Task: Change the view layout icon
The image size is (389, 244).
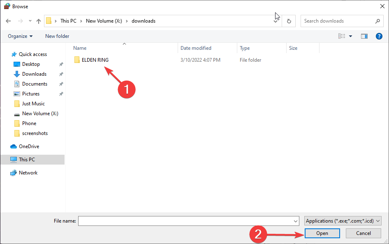Action: point(342,36)
